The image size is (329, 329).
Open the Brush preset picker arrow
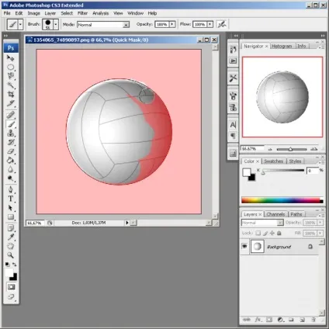(56, 24)
